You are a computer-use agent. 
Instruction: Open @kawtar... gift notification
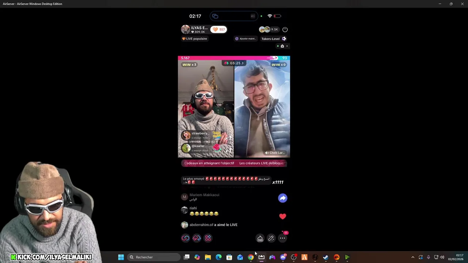(207, 148)
